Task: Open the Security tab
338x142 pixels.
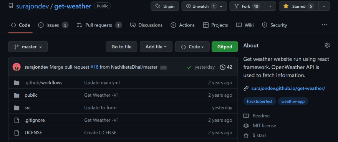Action: [274, 25]
